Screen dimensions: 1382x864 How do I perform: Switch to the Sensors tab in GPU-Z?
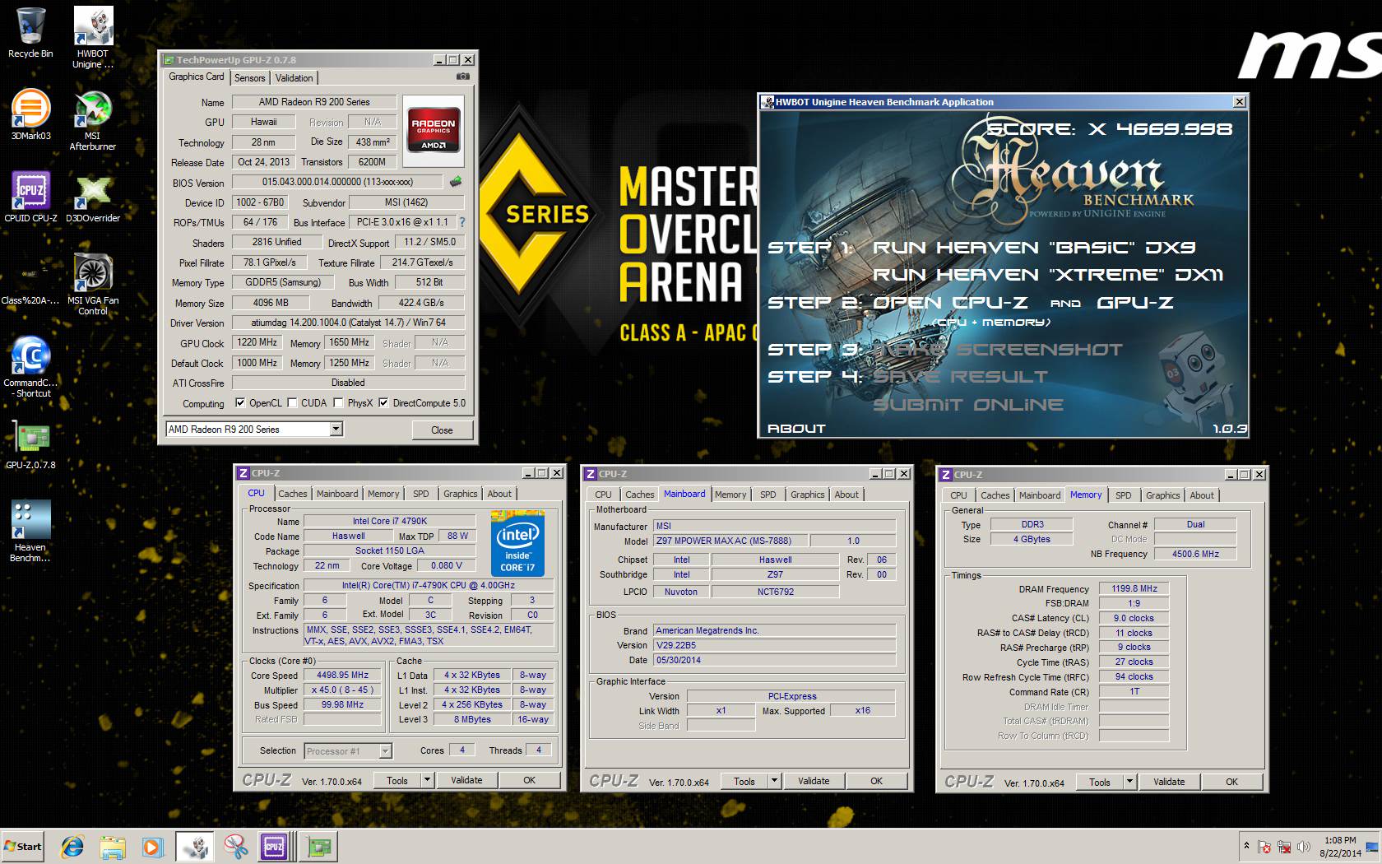tap(249, 77)
